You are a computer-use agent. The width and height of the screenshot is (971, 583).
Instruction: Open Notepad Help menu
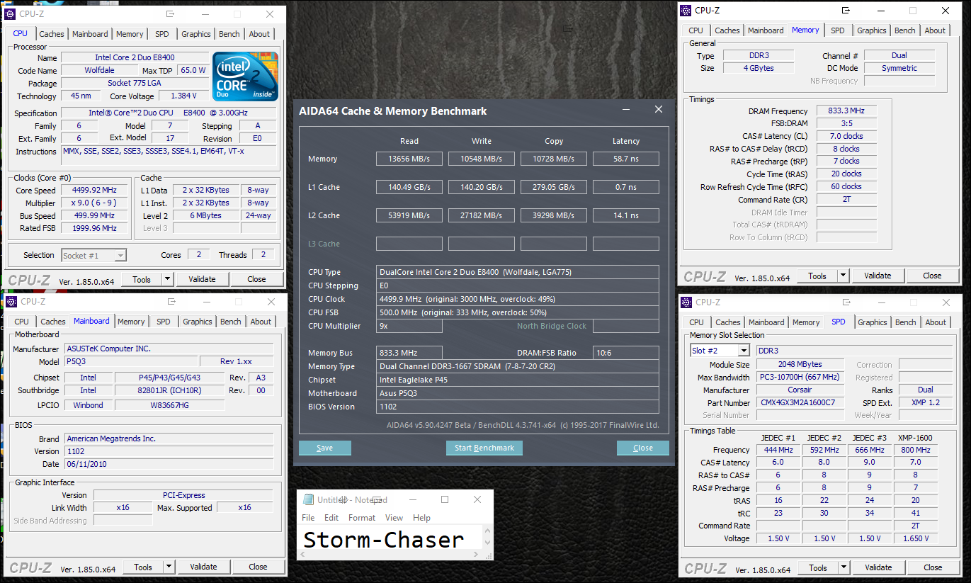click(421, 518)
